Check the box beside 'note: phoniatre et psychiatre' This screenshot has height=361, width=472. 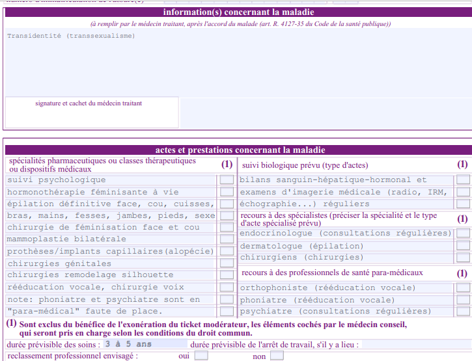[227, 299]
